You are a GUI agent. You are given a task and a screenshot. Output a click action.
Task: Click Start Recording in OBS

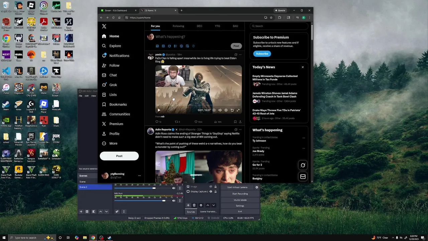point(240,194)
